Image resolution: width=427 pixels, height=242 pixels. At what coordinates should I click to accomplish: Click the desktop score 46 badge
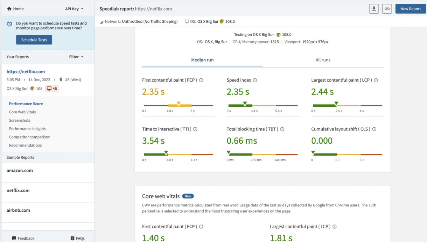pos(52,89)
